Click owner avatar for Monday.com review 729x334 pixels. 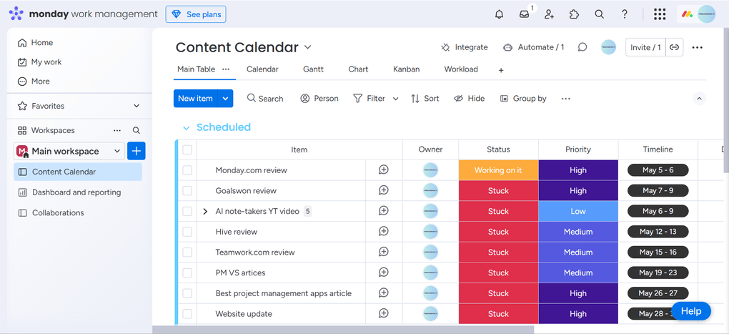pos(430,170)
